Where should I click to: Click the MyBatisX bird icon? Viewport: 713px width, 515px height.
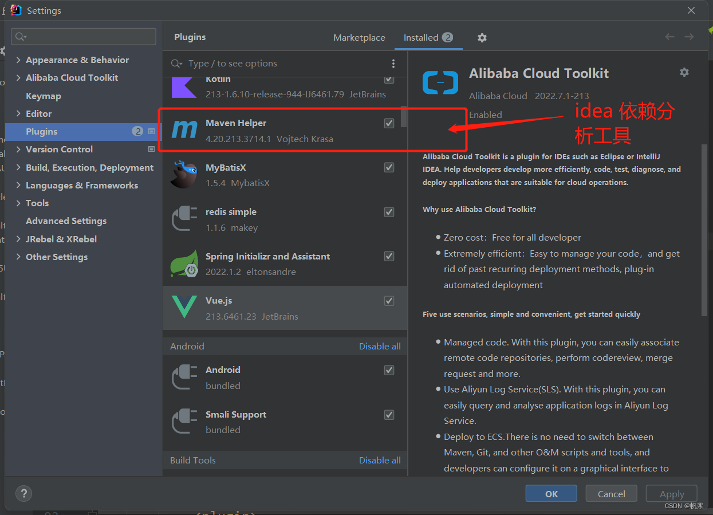point(184,175)
